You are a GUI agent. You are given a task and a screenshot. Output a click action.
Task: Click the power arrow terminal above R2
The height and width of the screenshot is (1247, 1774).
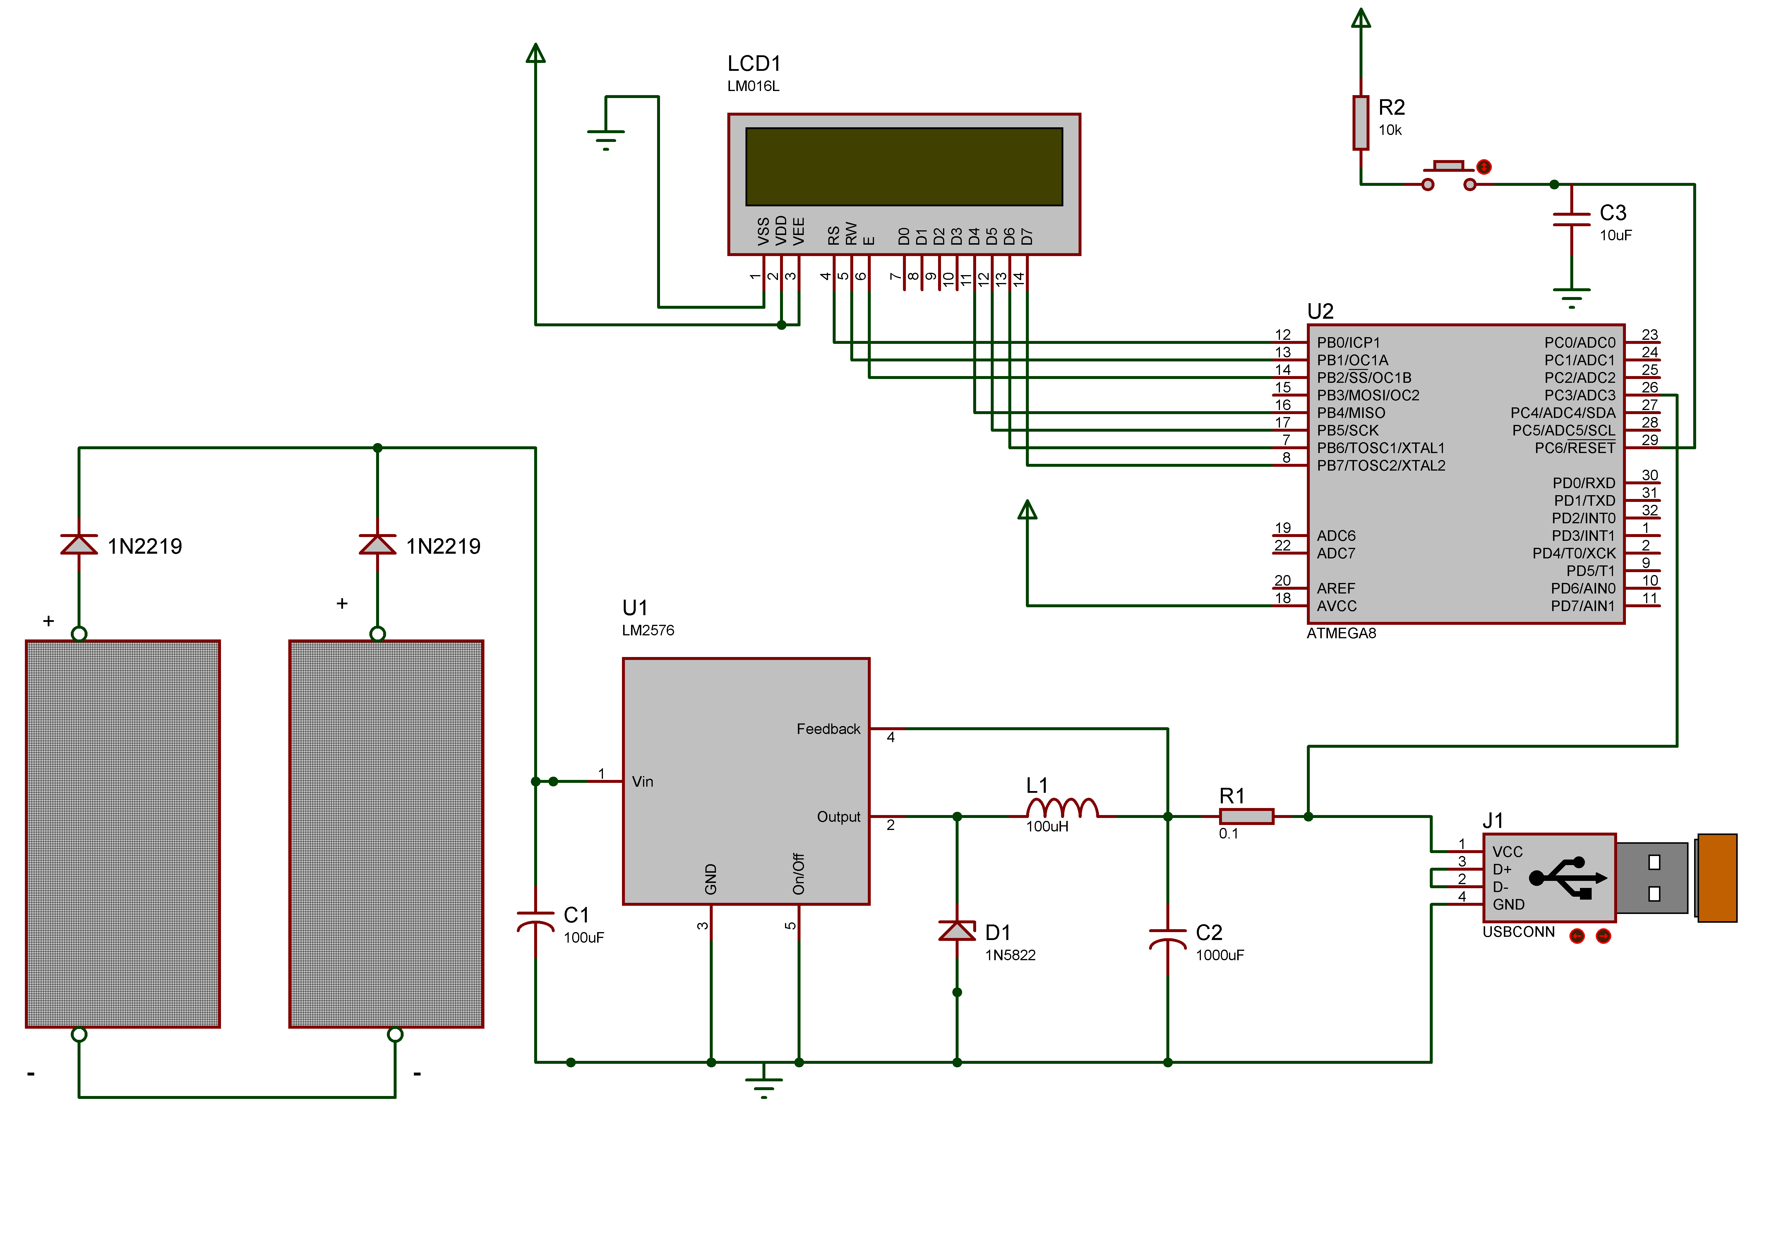click(x=1361, y=18)
